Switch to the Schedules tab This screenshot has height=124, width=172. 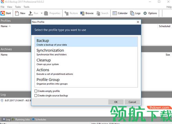point(39,120)
